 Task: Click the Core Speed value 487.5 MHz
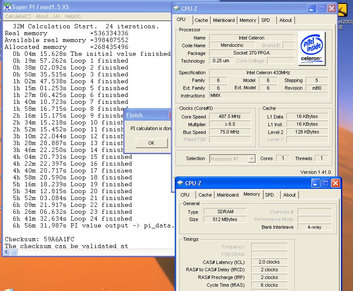[x=230, y=116]
